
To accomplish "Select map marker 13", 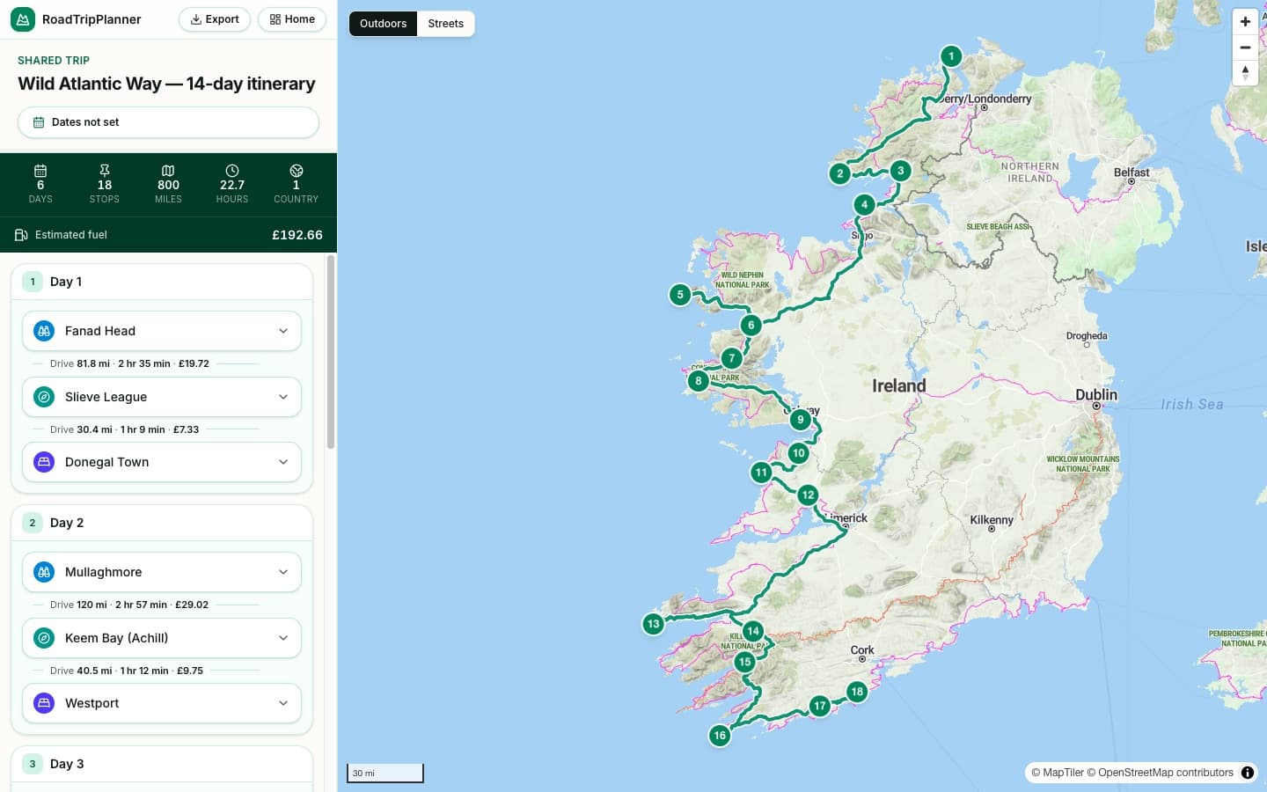I will (x=653, y=625).
